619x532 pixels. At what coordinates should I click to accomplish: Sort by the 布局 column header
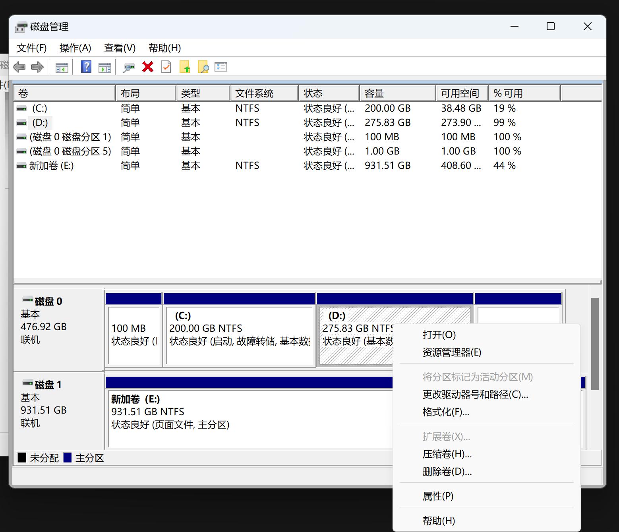click(x=146, y=93)
